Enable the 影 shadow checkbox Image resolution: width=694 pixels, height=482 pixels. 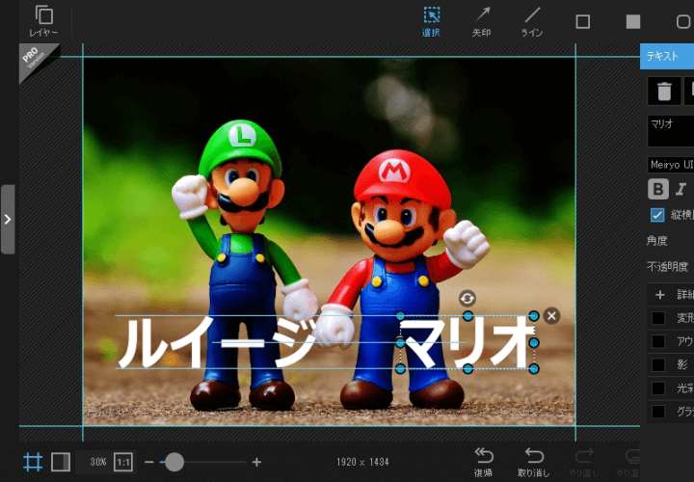click(658, 364)
